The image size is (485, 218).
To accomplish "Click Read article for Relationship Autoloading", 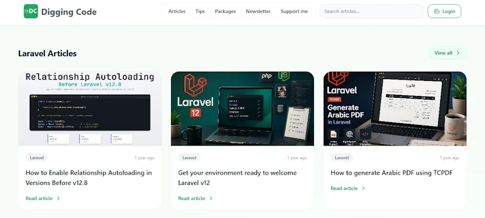I will click(x=42, y=198).
